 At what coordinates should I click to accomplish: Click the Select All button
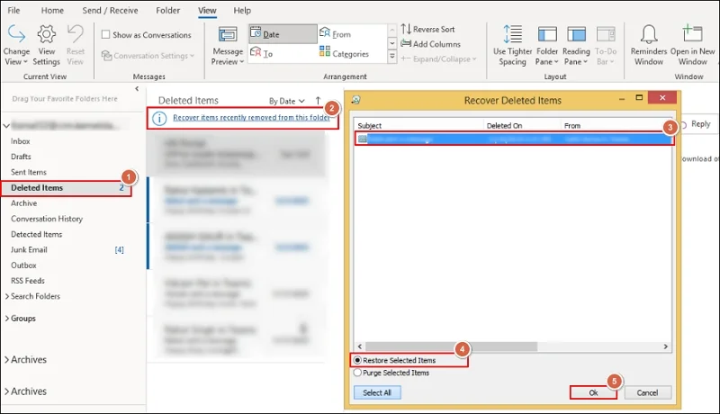(377, 393)
